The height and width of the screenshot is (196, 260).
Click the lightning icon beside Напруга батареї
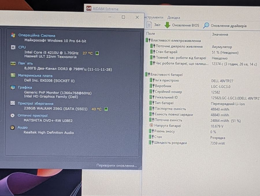(x=151, y=125)
